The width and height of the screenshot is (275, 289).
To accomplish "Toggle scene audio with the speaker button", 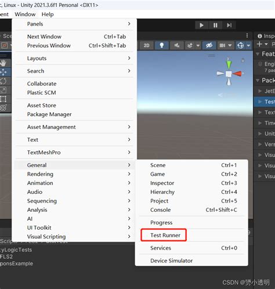I will pyautogui.click(x=177, y=45).
